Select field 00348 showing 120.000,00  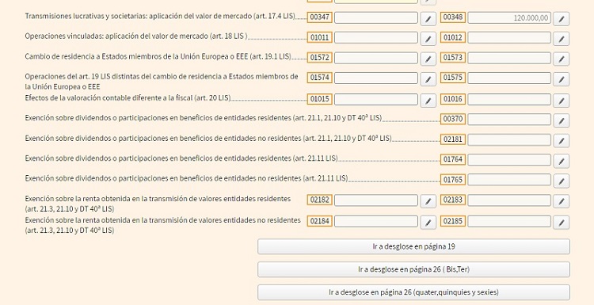509,17
